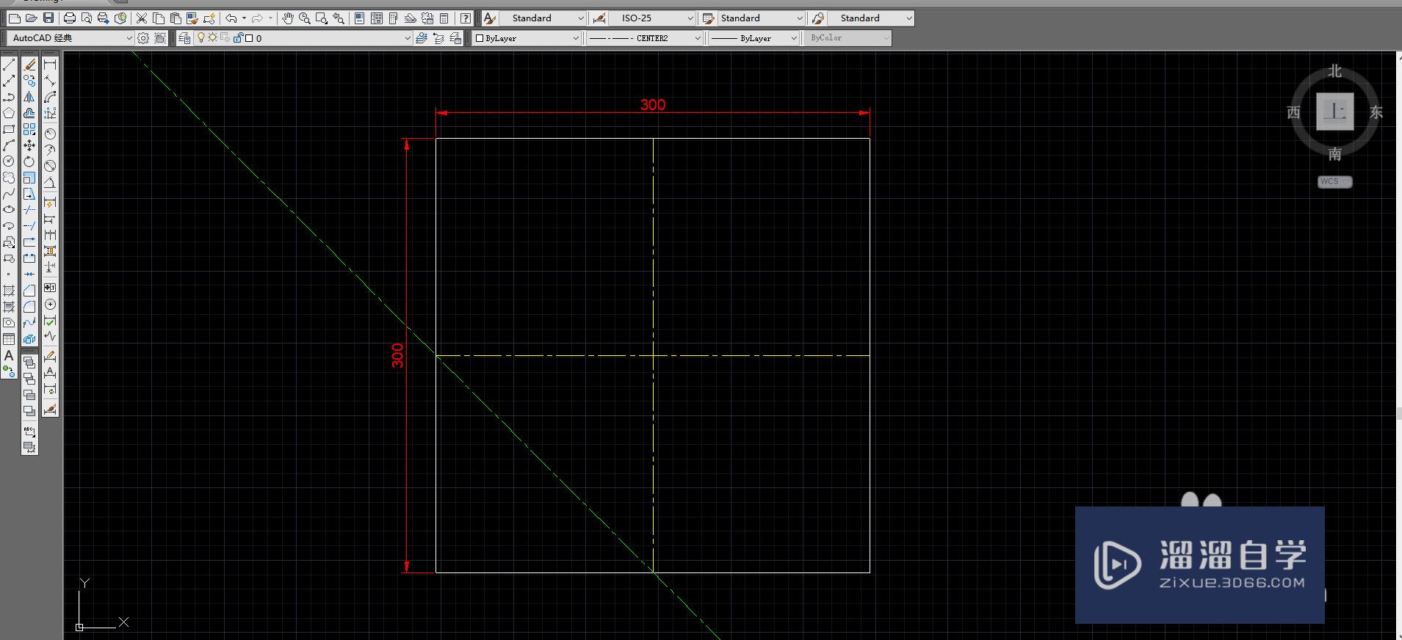This screenshot has width=1402, height=640.
Task: Click the Layer Previous icon
Action: click(x=438, y=38)
